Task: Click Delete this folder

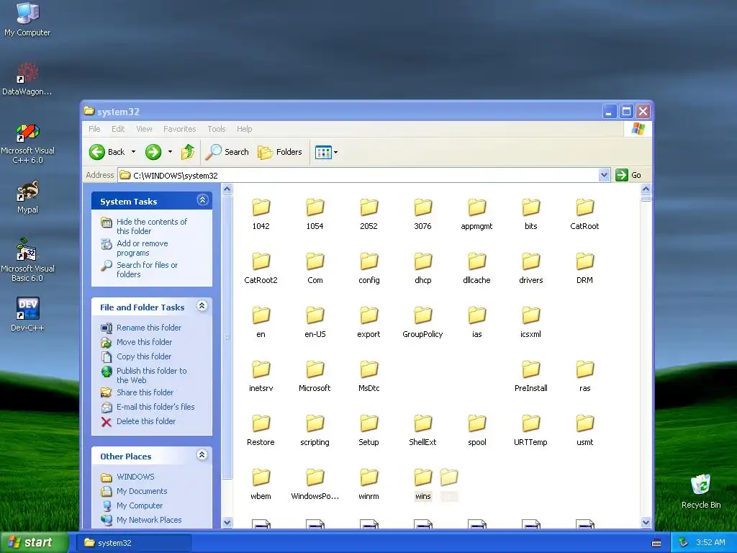Action: coord(145,421)
